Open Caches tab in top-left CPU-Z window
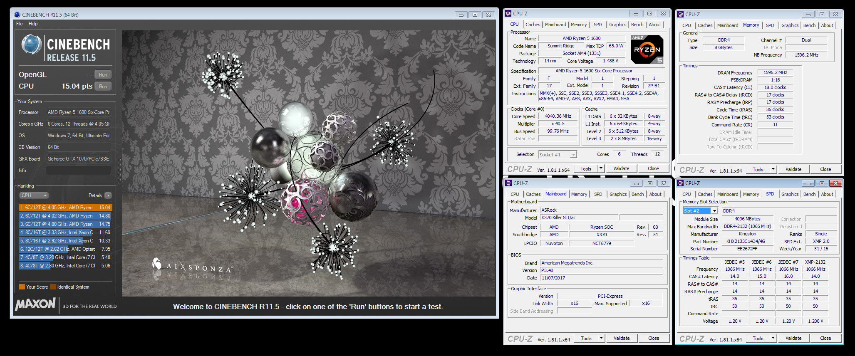This screenshot has width=855, height=356. click(x=533, y=25)
